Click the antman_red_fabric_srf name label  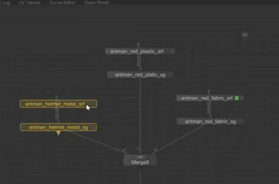207,98
